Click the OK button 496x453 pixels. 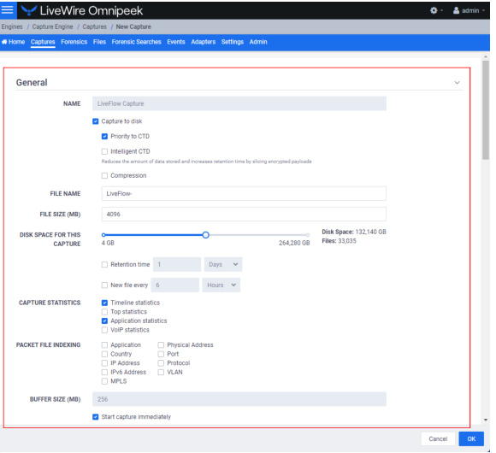[471, 438]
